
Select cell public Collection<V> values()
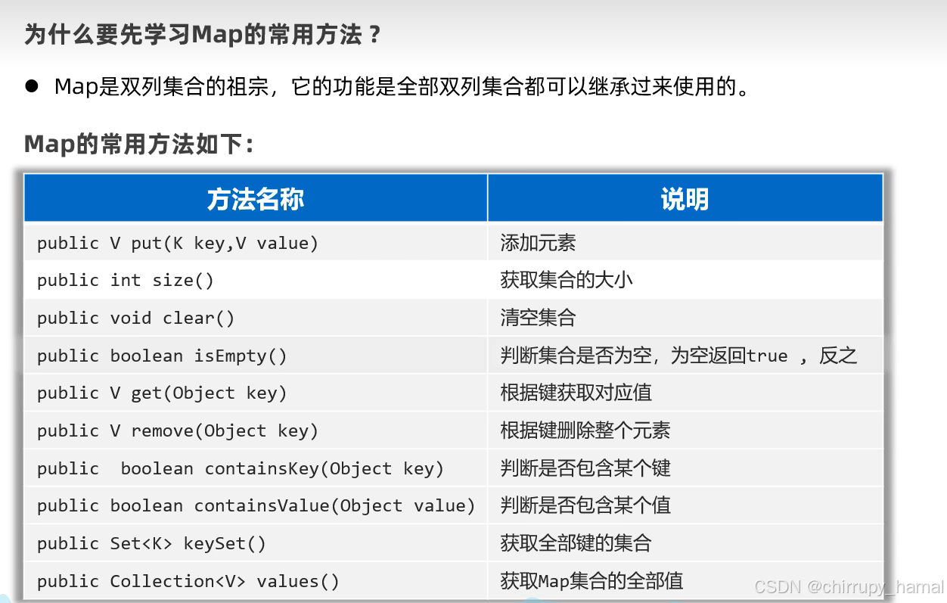click(256, 581)
